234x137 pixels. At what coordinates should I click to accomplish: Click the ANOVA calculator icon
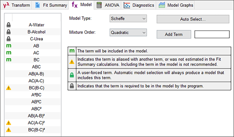pyautogui.click(x=99, y=5)
